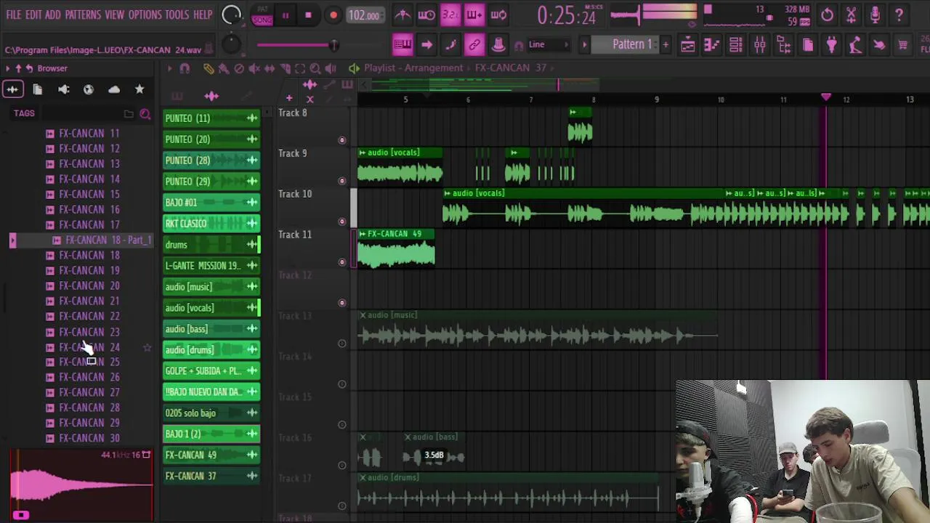
Task: Open the Mixer icon
Action: 759,45
